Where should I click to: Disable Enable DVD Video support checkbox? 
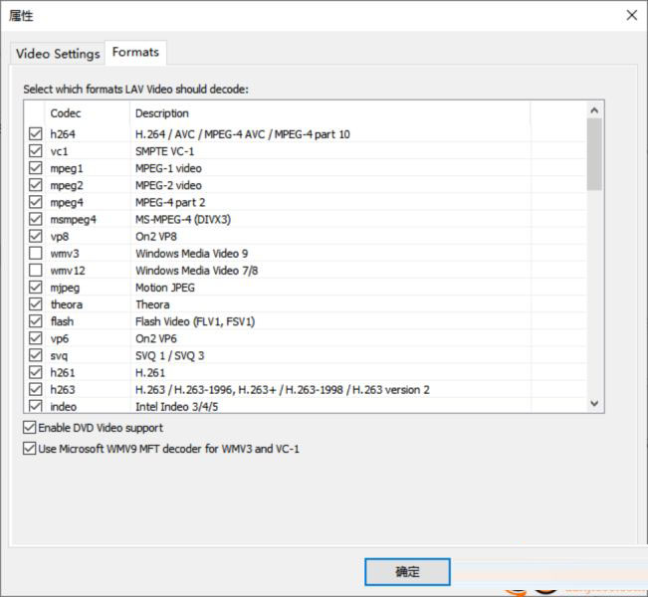click(29, 428)
